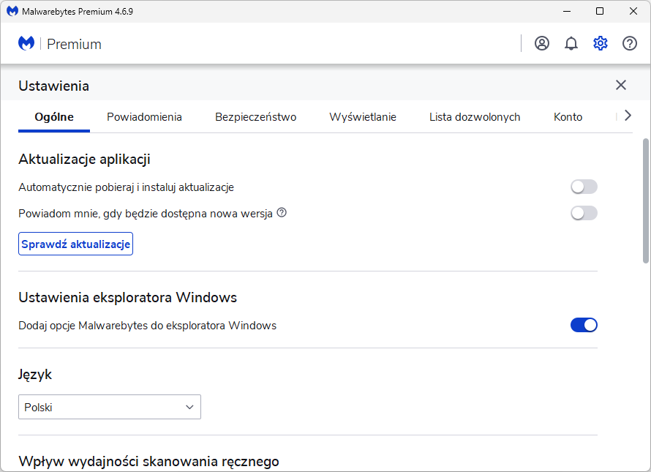Click the Ustawienia eksploratora Windows heading
The image size is (651, 472).
point(127,298)
